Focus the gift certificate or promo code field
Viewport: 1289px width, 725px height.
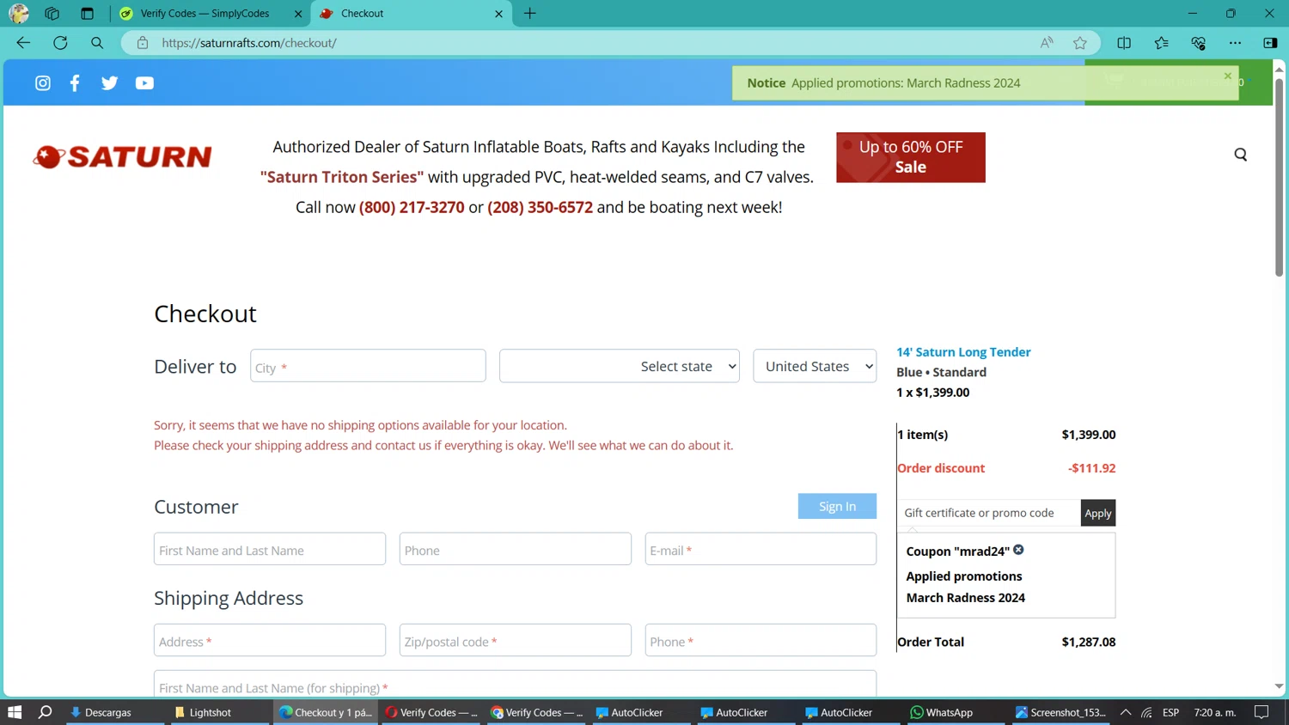click(x=988, y=513)
